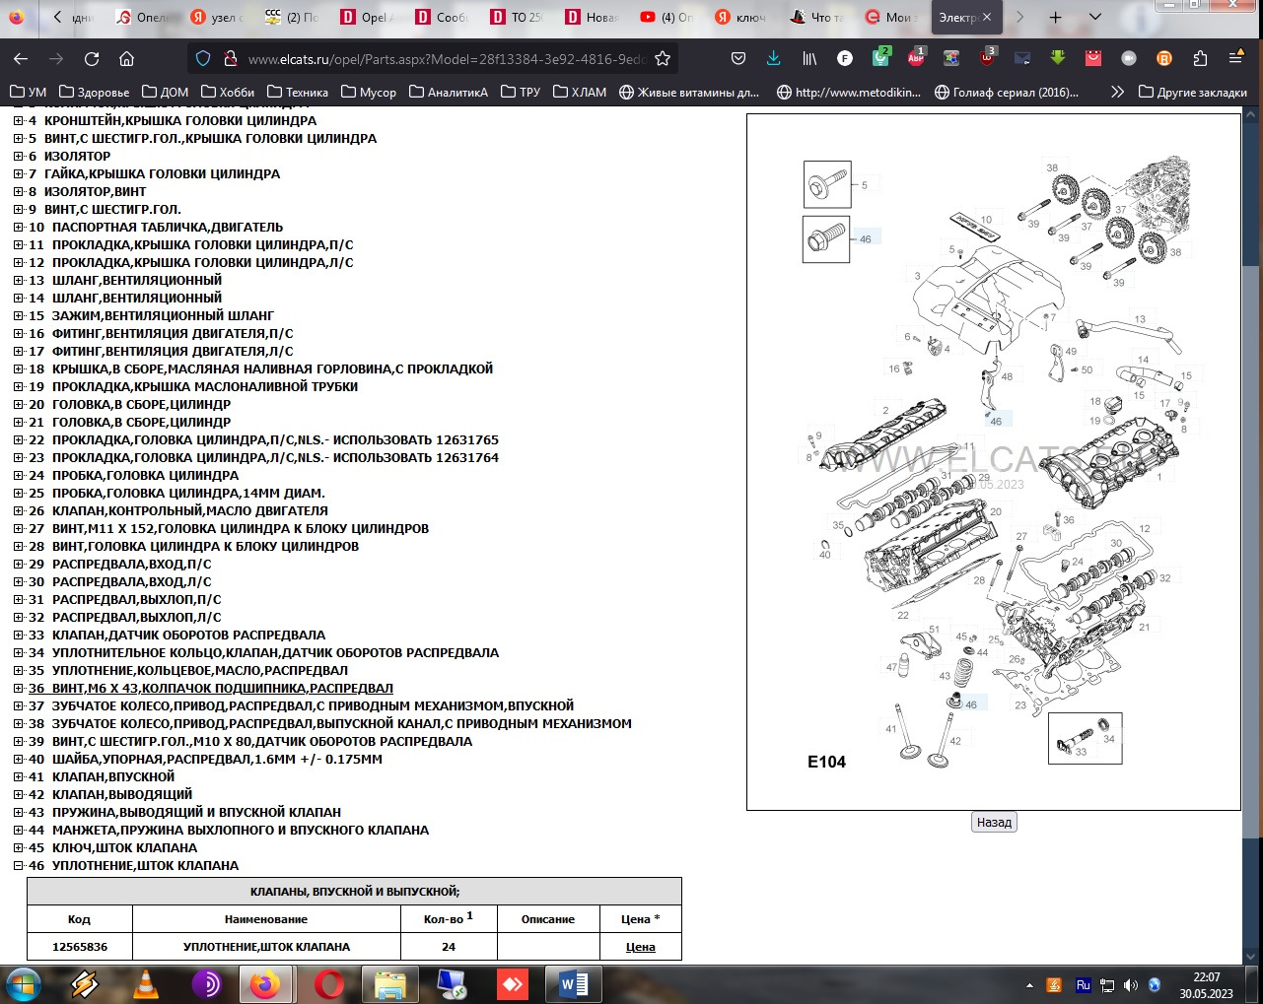Click row 40 ШАЙБА,УПОРНАЯ,РАСПРЕДВАЛ
The height and width of the screenshot is (1004, 1263).
pos(205,759)
